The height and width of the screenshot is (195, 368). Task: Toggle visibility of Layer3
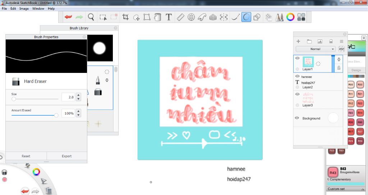(297, 94)
